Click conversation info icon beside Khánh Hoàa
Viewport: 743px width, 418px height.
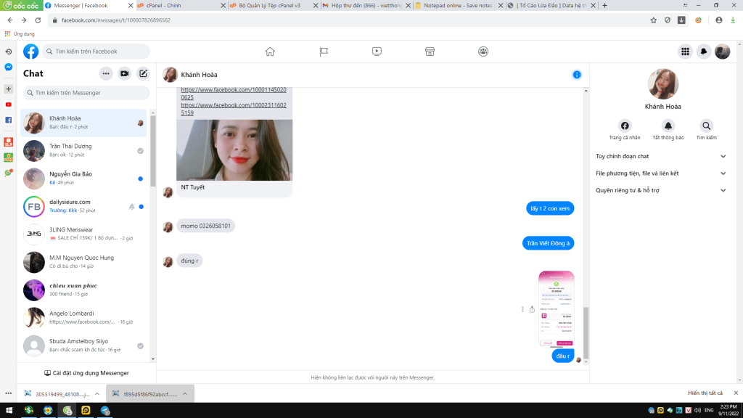(x=577, y=75)
